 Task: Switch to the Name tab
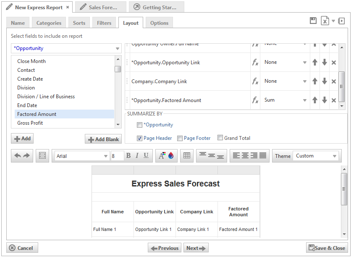click(x=18, y=23)
